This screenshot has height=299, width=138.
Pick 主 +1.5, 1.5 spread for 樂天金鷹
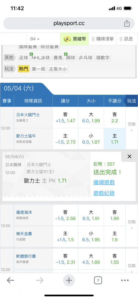(x=65, y=237)
